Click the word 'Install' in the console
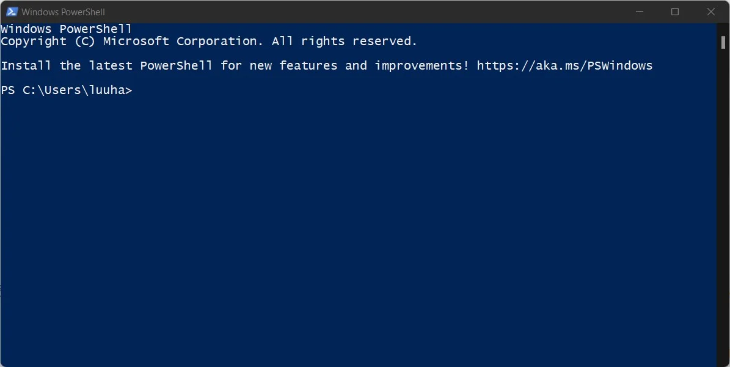This screenshot has width=730, height=367. pyautogui.click(x=26, y=65)
